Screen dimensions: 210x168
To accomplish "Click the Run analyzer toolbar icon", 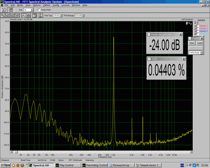I will (4, 10).
